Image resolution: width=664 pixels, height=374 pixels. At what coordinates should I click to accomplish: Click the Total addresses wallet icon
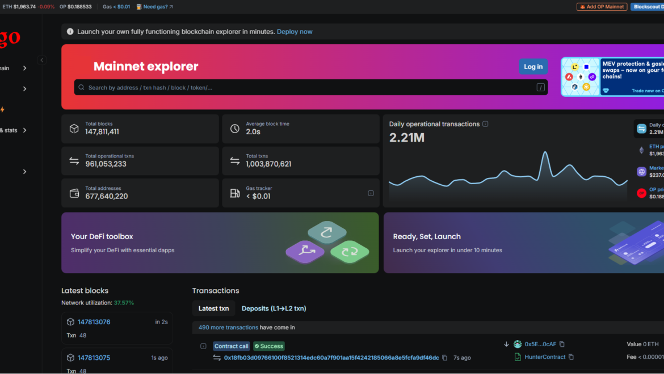coord(74,193)
